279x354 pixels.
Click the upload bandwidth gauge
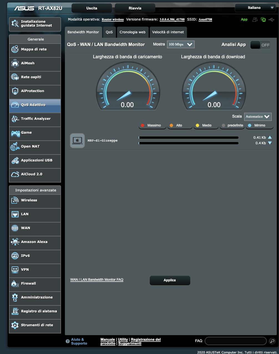[x=128, y=86]
